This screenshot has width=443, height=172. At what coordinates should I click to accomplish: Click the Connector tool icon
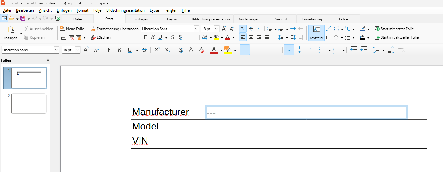click(x=347, y=29)
